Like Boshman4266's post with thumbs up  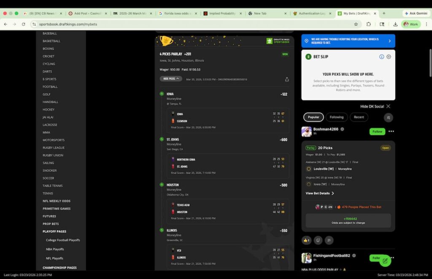click(x=307, y=240)
